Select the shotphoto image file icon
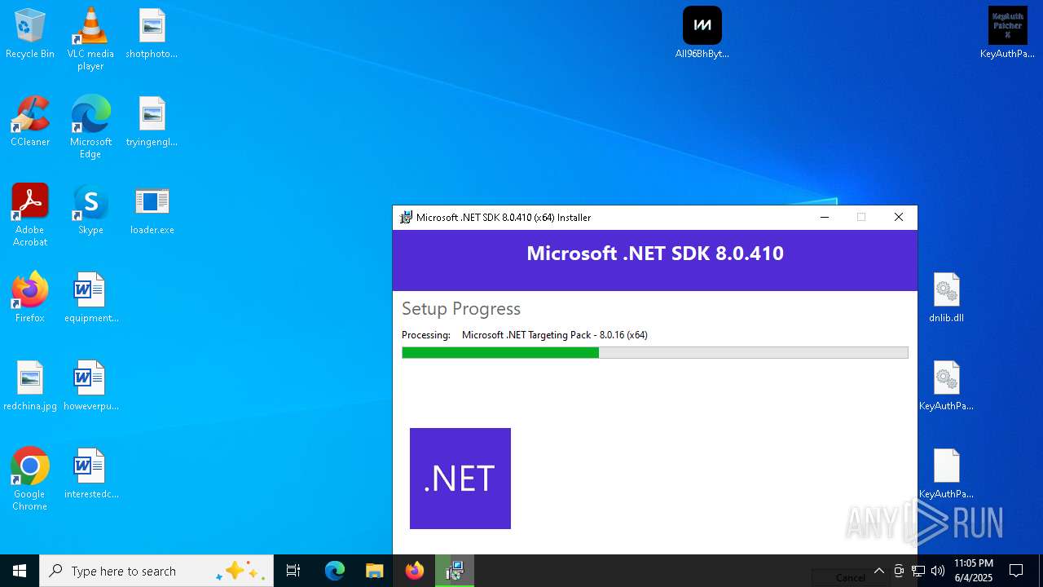This screenshot has height=587, width=1043. pyautogui.click(x=152, y=34)
